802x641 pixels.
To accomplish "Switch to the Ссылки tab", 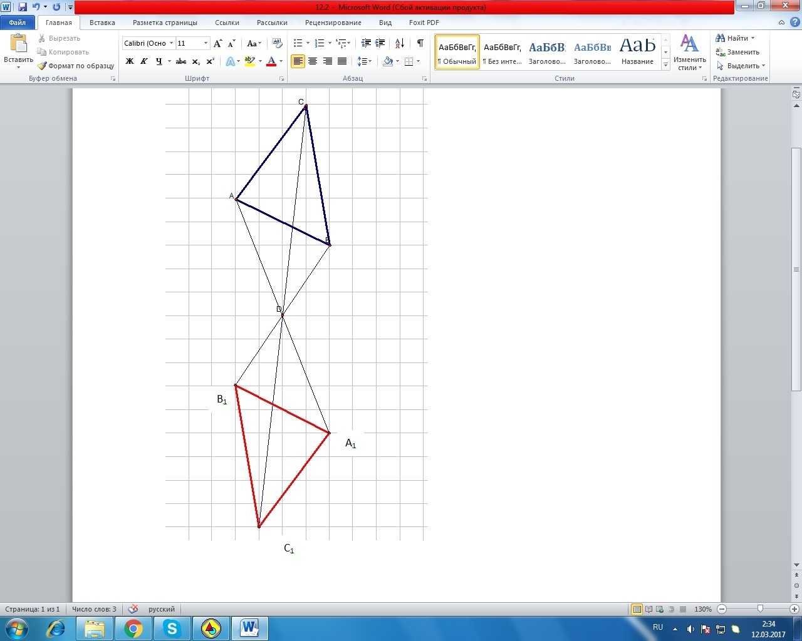I will click(227, 23).
